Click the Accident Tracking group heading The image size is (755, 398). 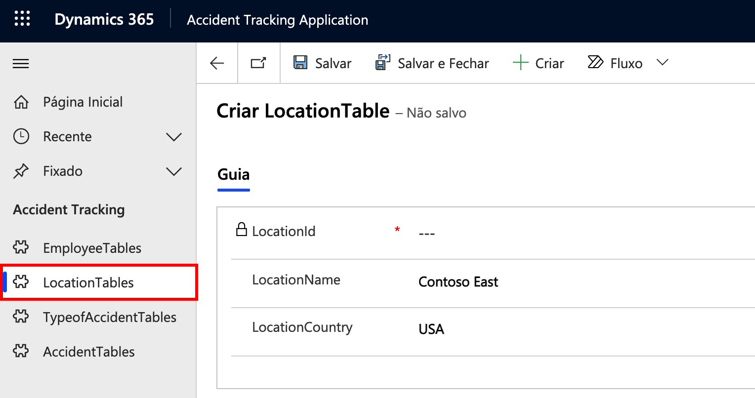(x=69, y=210)
